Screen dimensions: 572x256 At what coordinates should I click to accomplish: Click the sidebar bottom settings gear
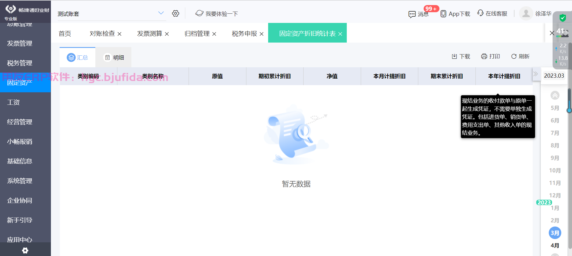25,250
